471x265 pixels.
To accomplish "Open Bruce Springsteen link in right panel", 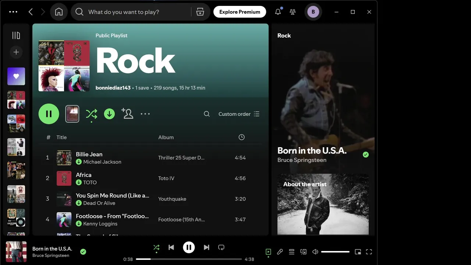I will click(x=302, y=160).
